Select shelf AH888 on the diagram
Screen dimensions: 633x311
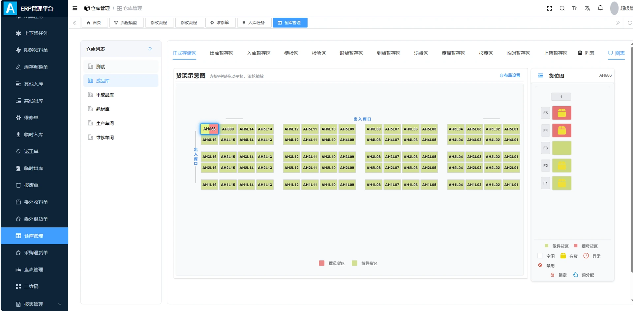tap(228, 129)
